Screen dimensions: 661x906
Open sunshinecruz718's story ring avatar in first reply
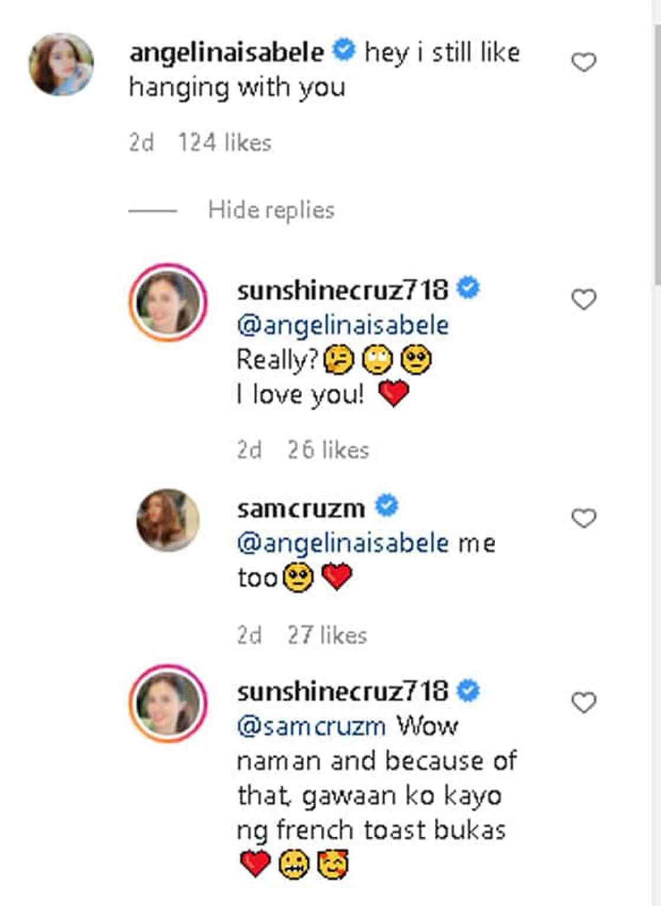pyautogui.click(x=168, y=302)
